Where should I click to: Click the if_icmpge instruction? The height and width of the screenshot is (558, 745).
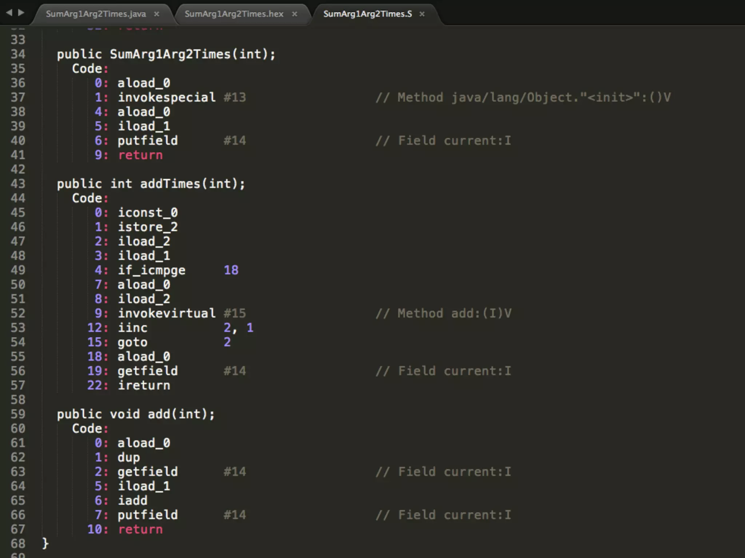click(151, 270)
